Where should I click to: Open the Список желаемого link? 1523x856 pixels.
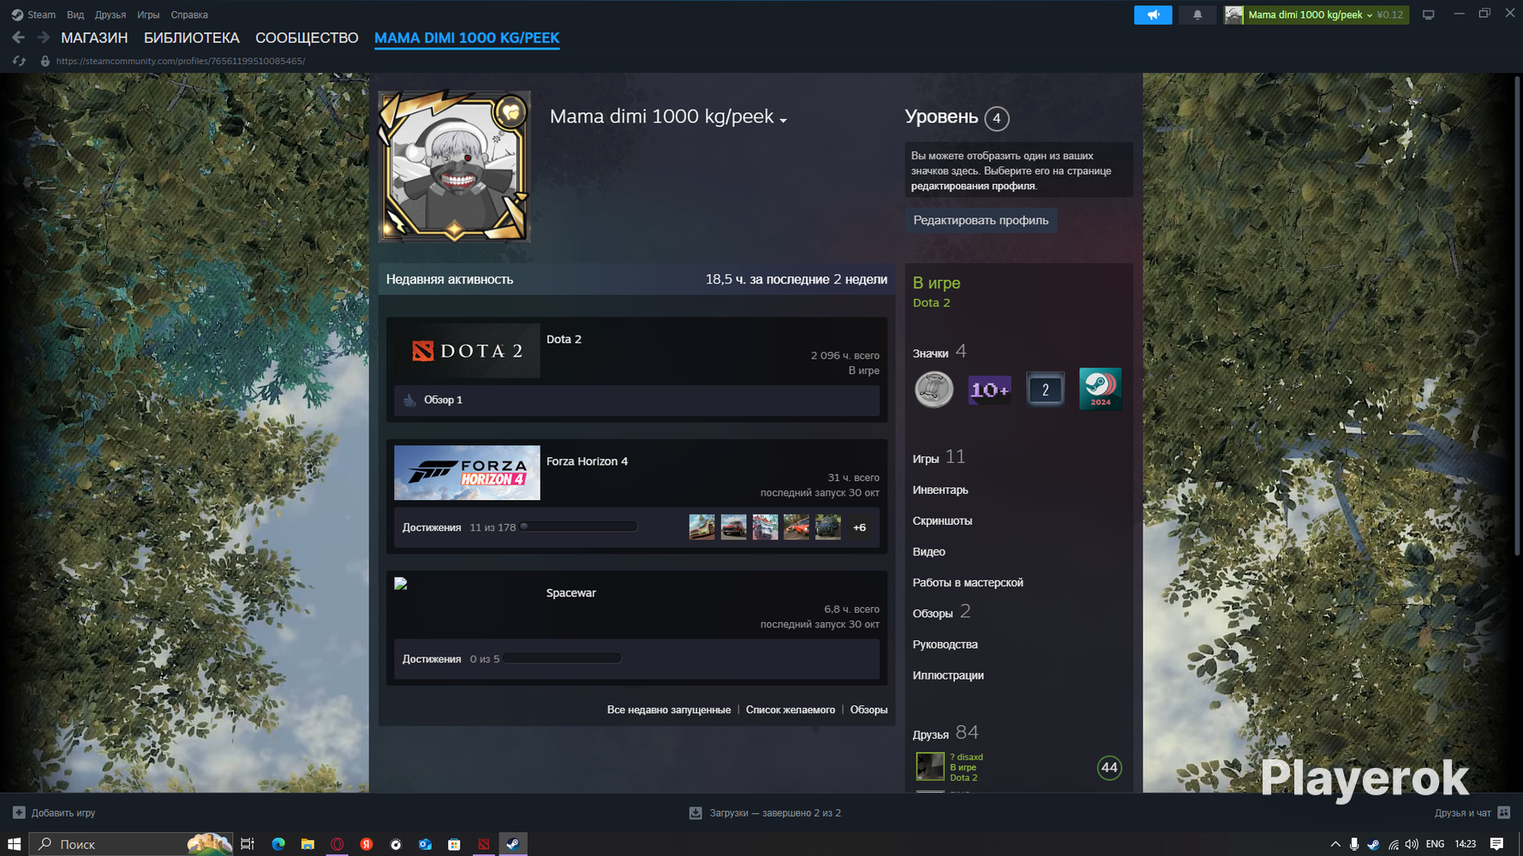(x=791, y=710)
